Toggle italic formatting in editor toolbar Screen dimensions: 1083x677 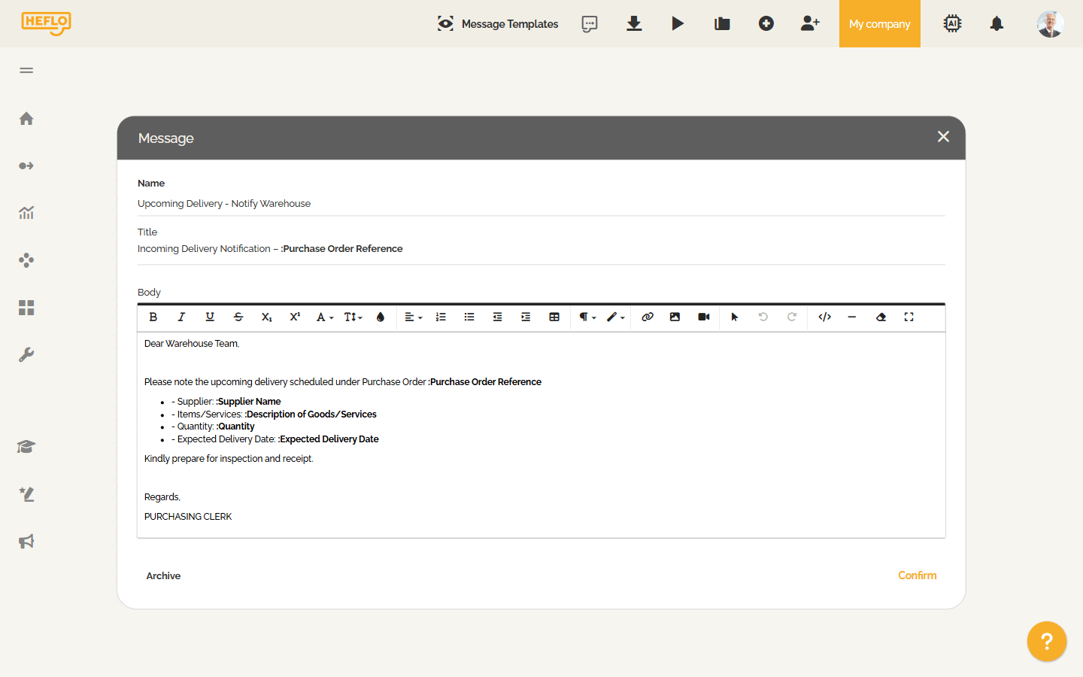181,317
